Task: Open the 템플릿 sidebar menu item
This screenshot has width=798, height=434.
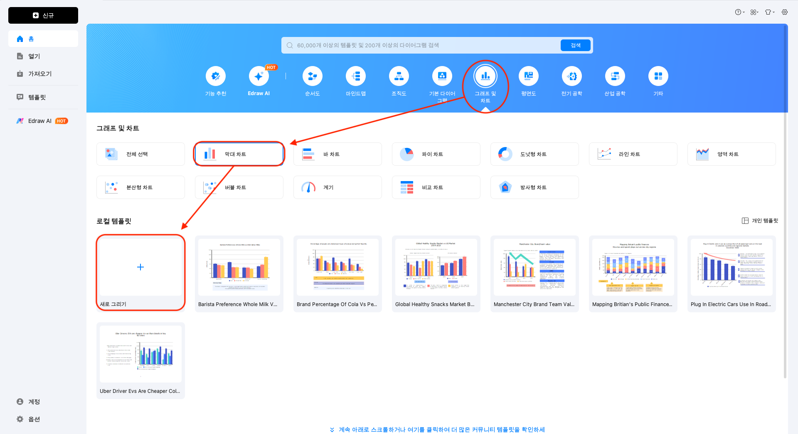Action: [37, 97]
